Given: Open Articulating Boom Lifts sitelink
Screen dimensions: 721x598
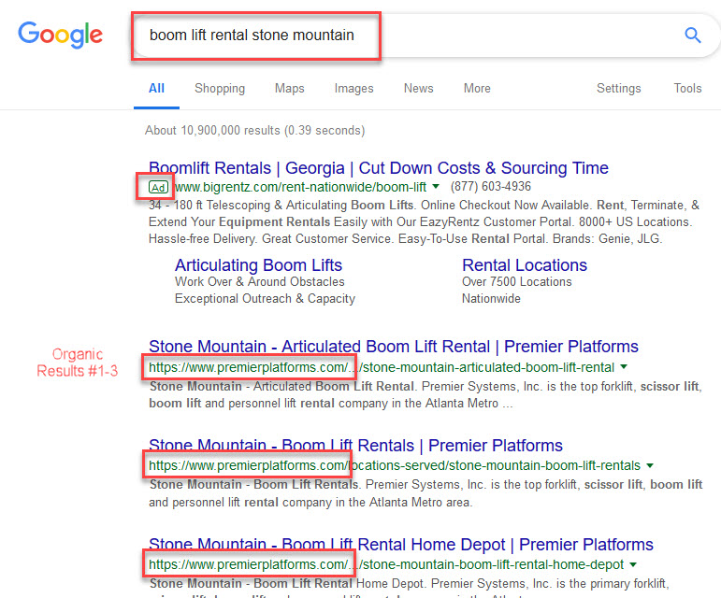Looking at the screenshot, I should click(258, 265).
